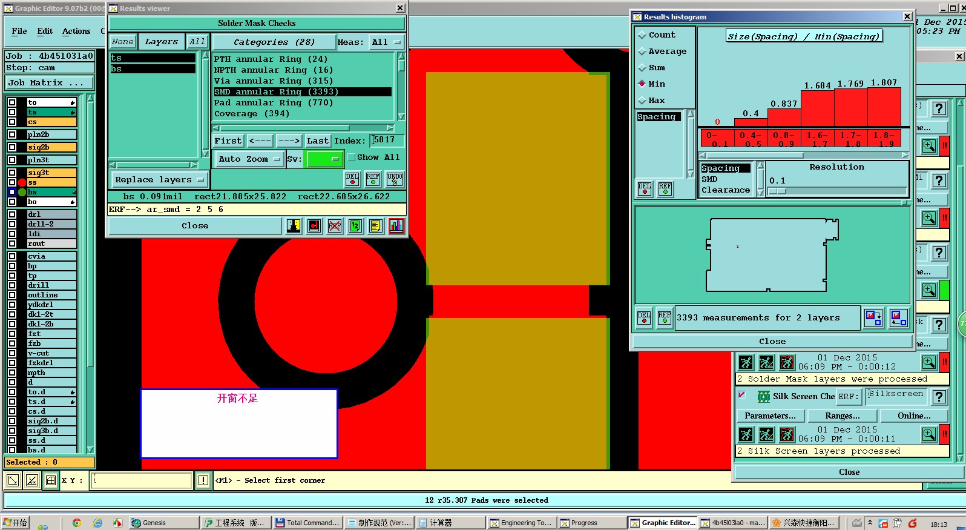Click the None layers button

pyautogui.click(x=123, y=42)
